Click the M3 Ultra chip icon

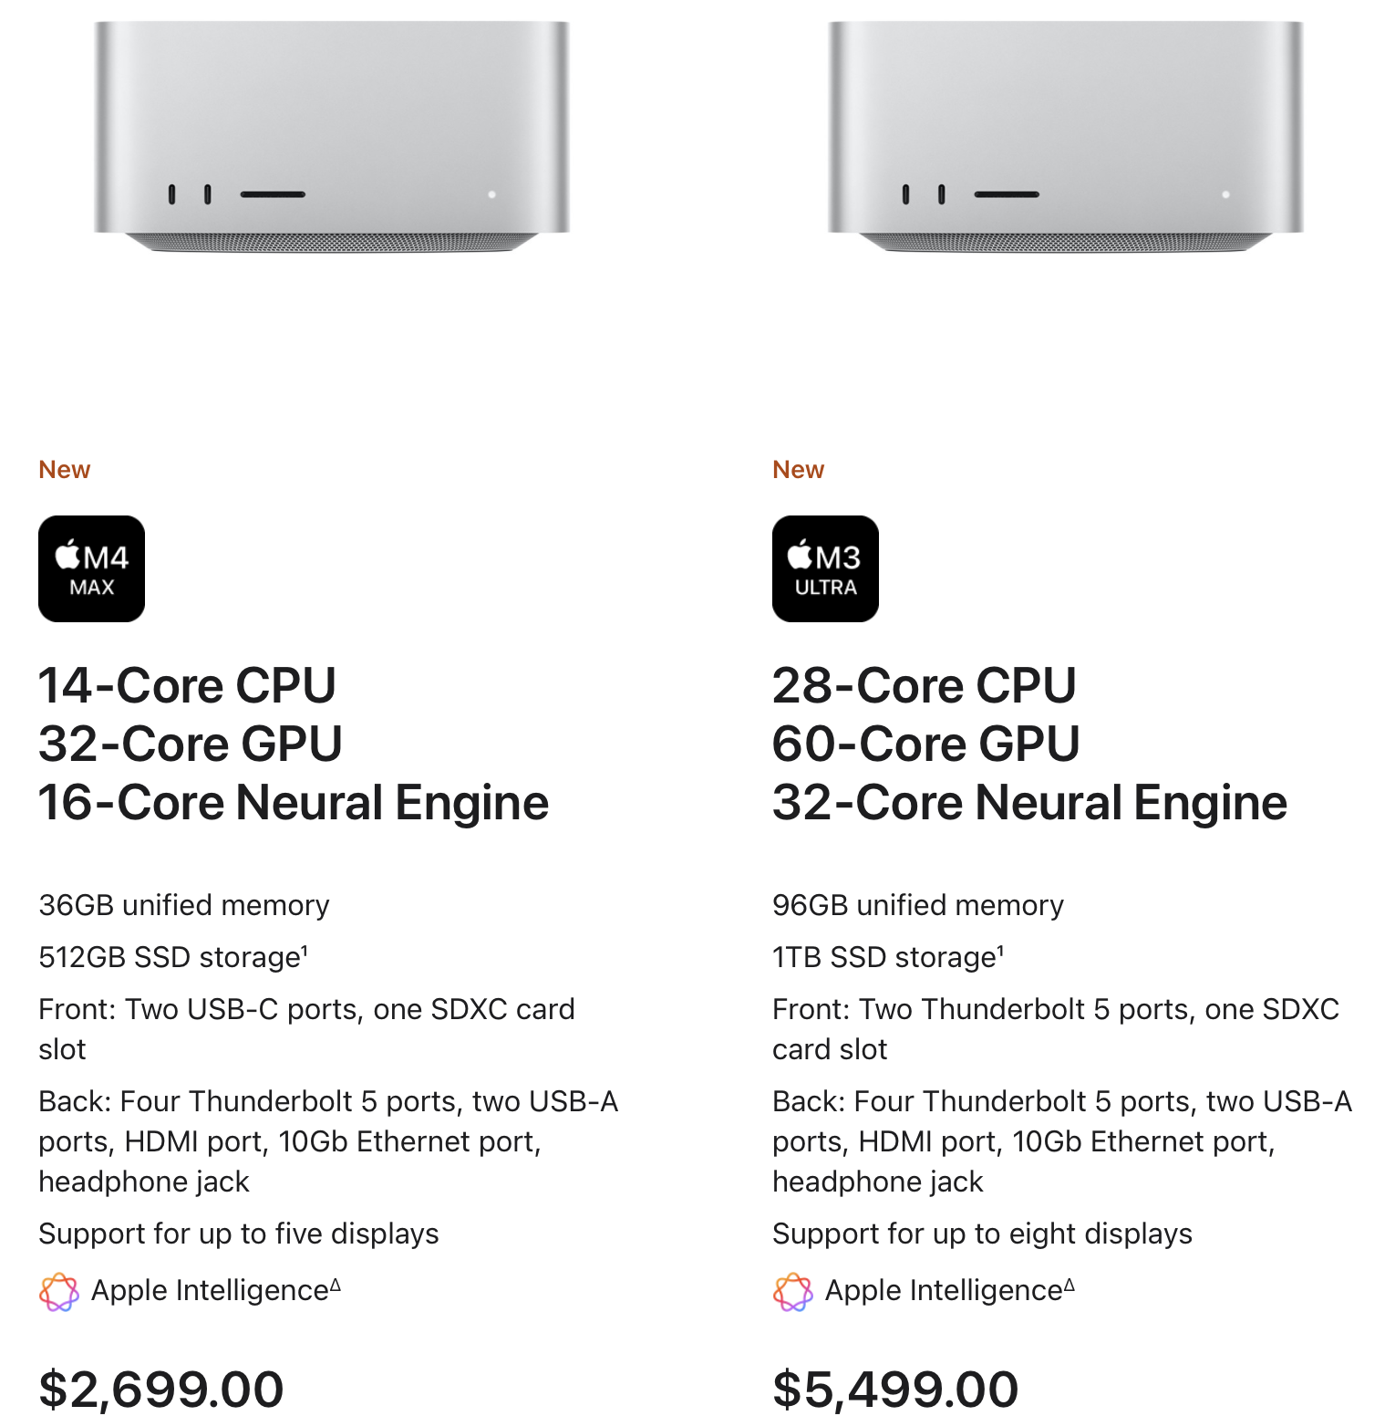coord(825,568)
